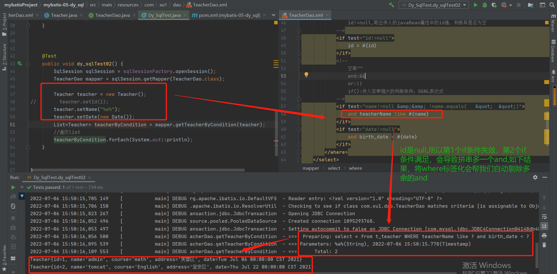
Task: Click dump threads camera icon
Action: coord(13,228)
